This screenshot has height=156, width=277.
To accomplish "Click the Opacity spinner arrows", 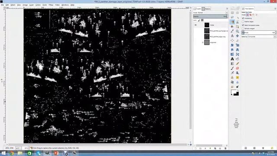I will click(x=227, y=16).
